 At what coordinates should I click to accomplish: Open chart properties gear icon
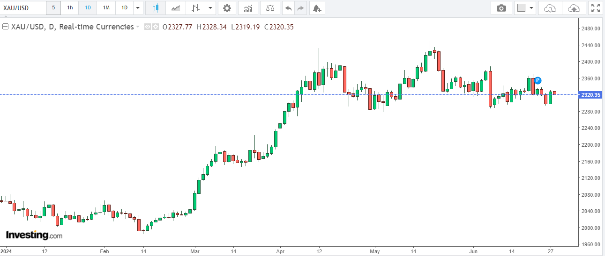pyautogui.click(x=227, y=8)
